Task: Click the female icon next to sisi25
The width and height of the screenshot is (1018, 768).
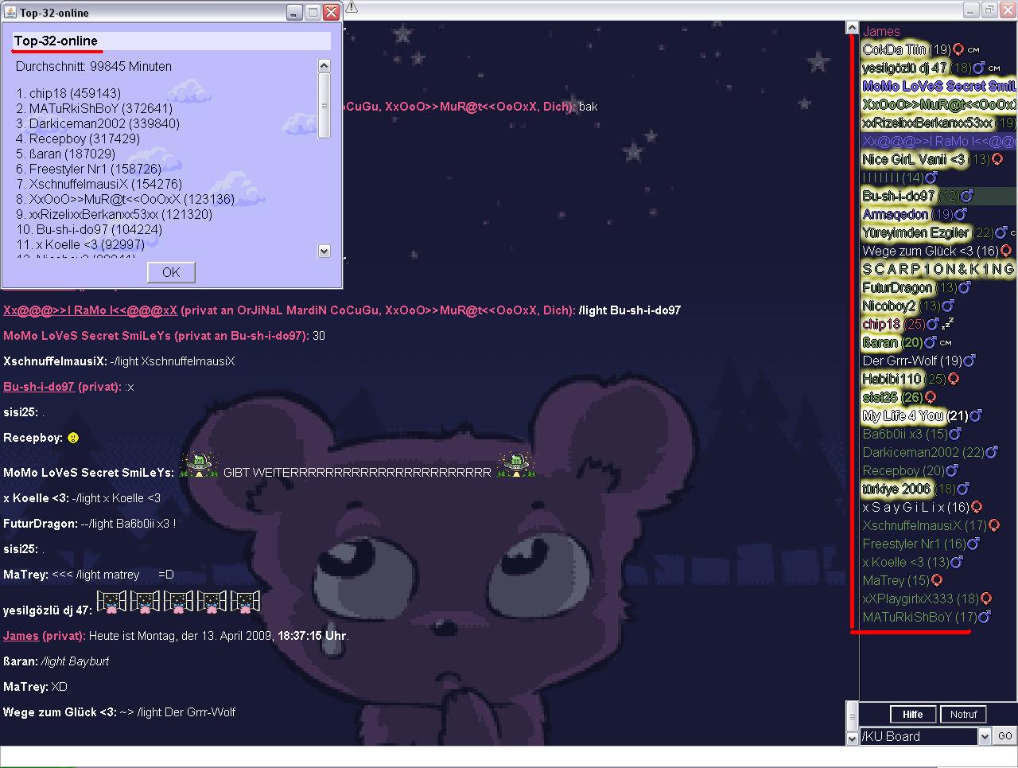Action: (x=930, y=397)
